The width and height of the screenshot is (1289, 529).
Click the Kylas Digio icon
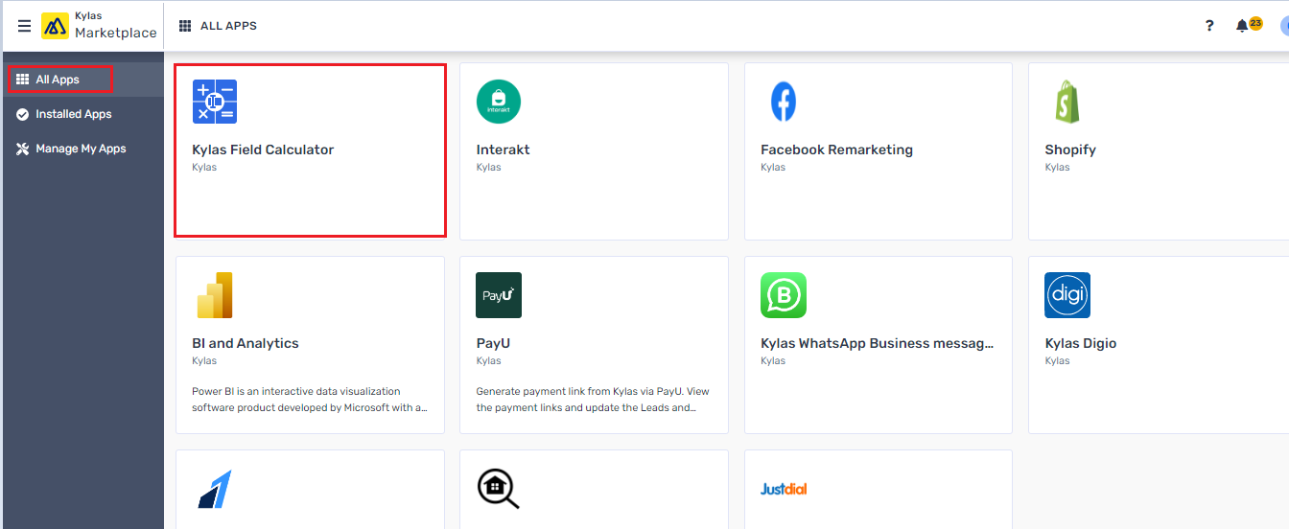(x=1066, y=295)
